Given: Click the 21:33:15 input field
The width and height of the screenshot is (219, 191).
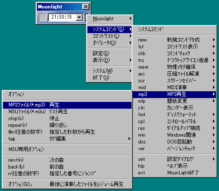Looking at the screenshot, I should pyautogui.click(x=62, y=17).
